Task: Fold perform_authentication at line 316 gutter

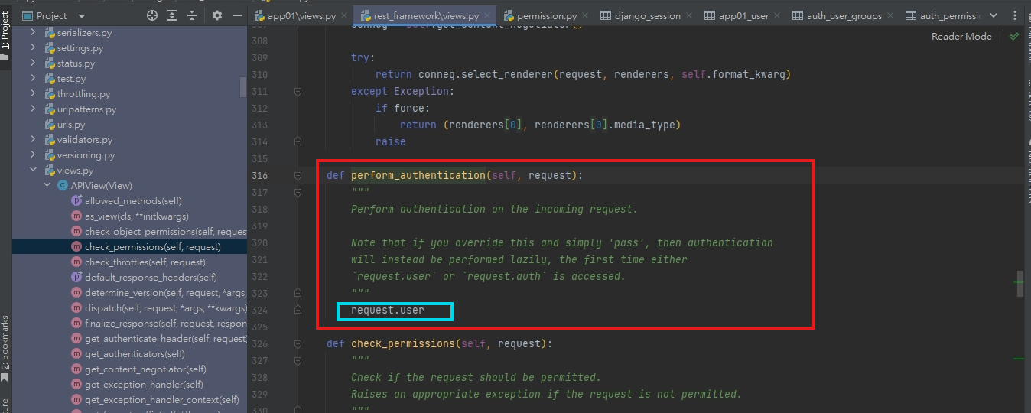Action: (x=298, y=175)
